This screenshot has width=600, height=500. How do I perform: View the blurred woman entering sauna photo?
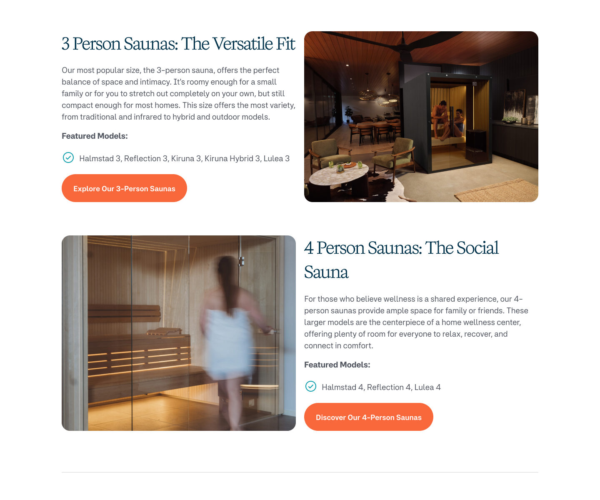(179, 333)
